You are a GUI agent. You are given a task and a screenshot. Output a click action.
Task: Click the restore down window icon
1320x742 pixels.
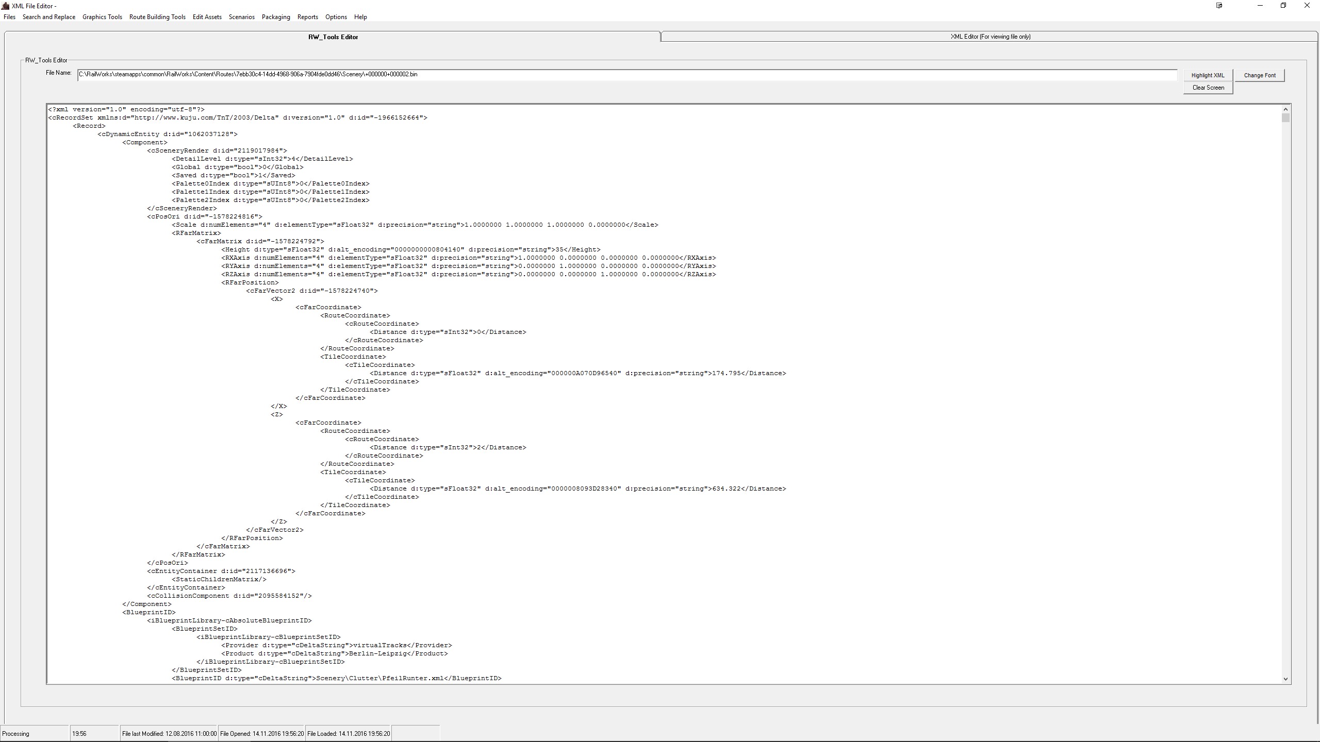(x=1283, y=6)
